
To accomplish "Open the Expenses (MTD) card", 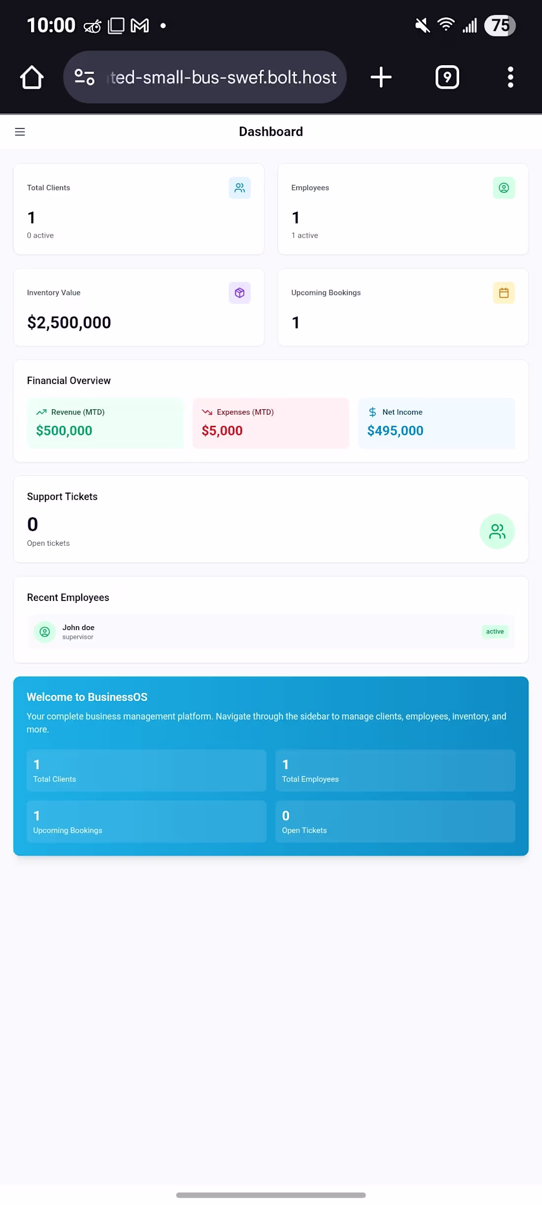I will [271, 423].
